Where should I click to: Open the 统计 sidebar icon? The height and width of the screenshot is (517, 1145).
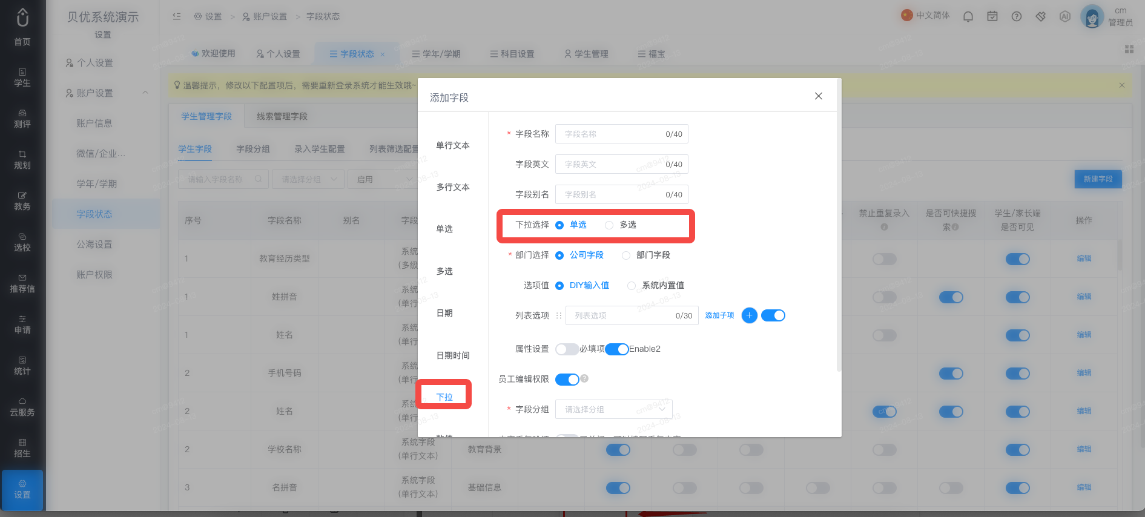tap(22, 366)
